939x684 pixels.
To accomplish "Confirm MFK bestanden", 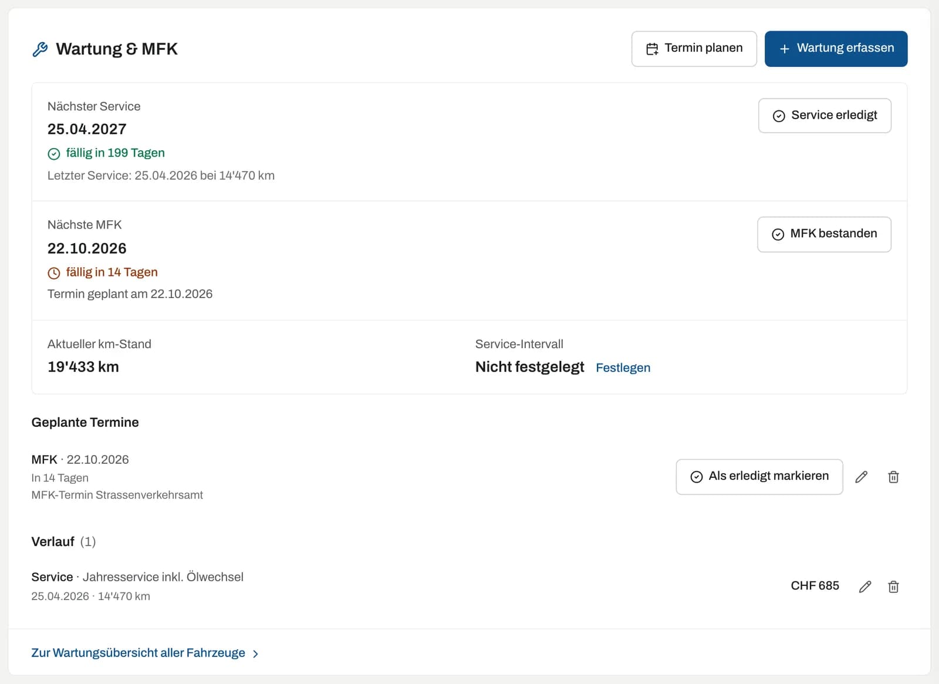I will pos(824,234).
